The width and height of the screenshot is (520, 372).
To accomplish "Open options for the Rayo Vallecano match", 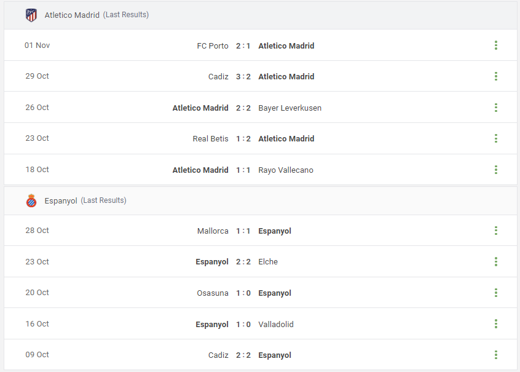I will pos(496,170).
